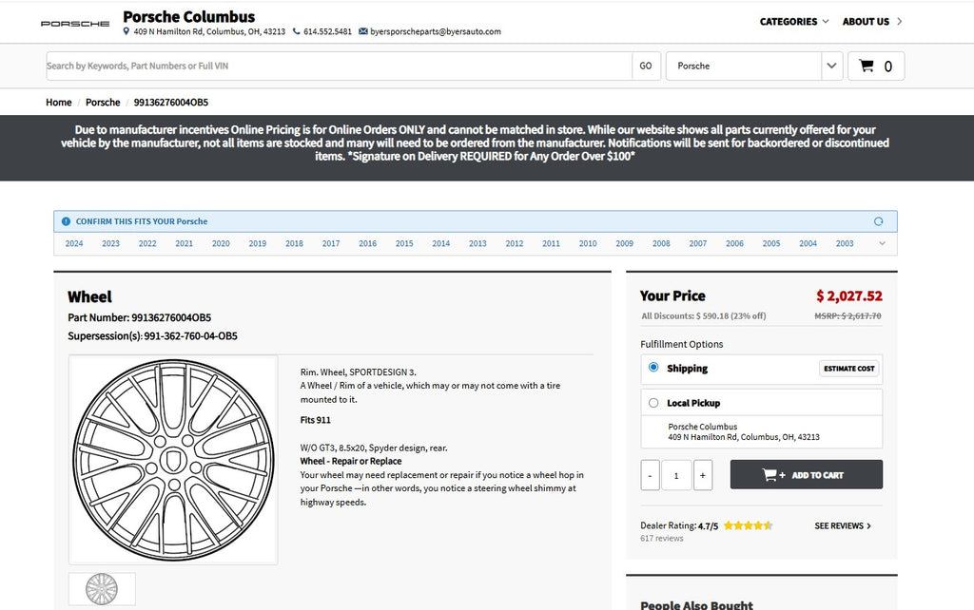The width and height of the screenshot is (974, 610).
Task: Choose model year 2004
Action: click(808, 243)
